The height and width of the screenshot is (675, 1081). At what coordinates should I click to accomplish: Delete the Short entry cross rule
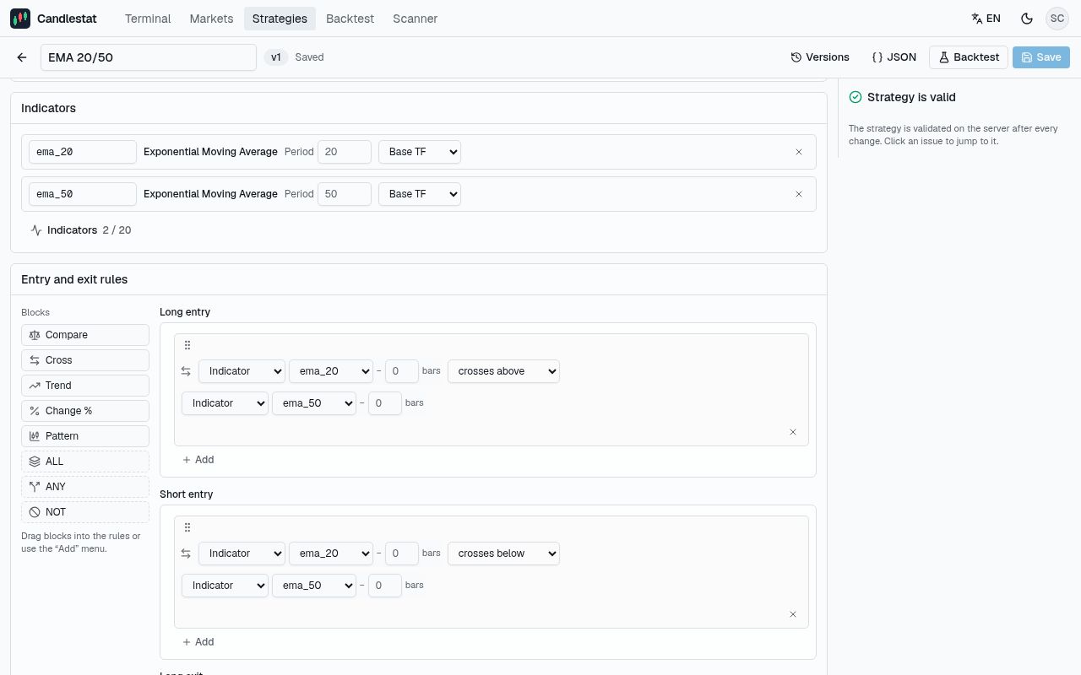[793, 614]
